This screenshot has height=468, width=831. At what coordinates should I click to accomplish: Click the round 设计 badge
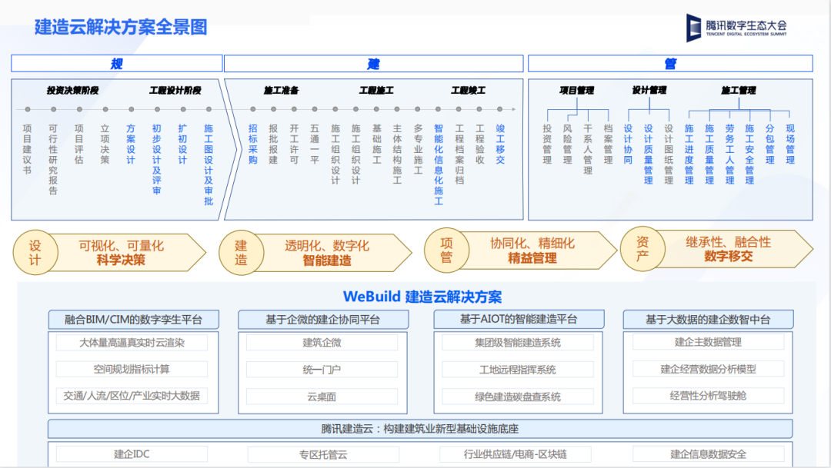pos(35,253)
